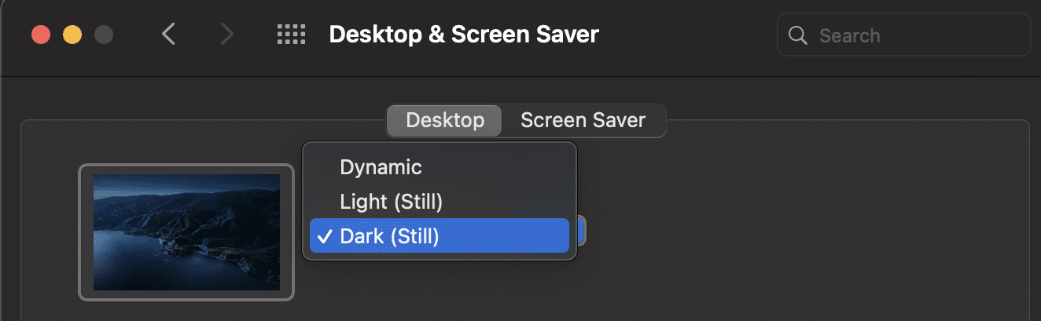This screenshot has width=1041, height=321.
Task: Show all preferences via grid icon
Action: pyautogui.click(x=291, y=35)
